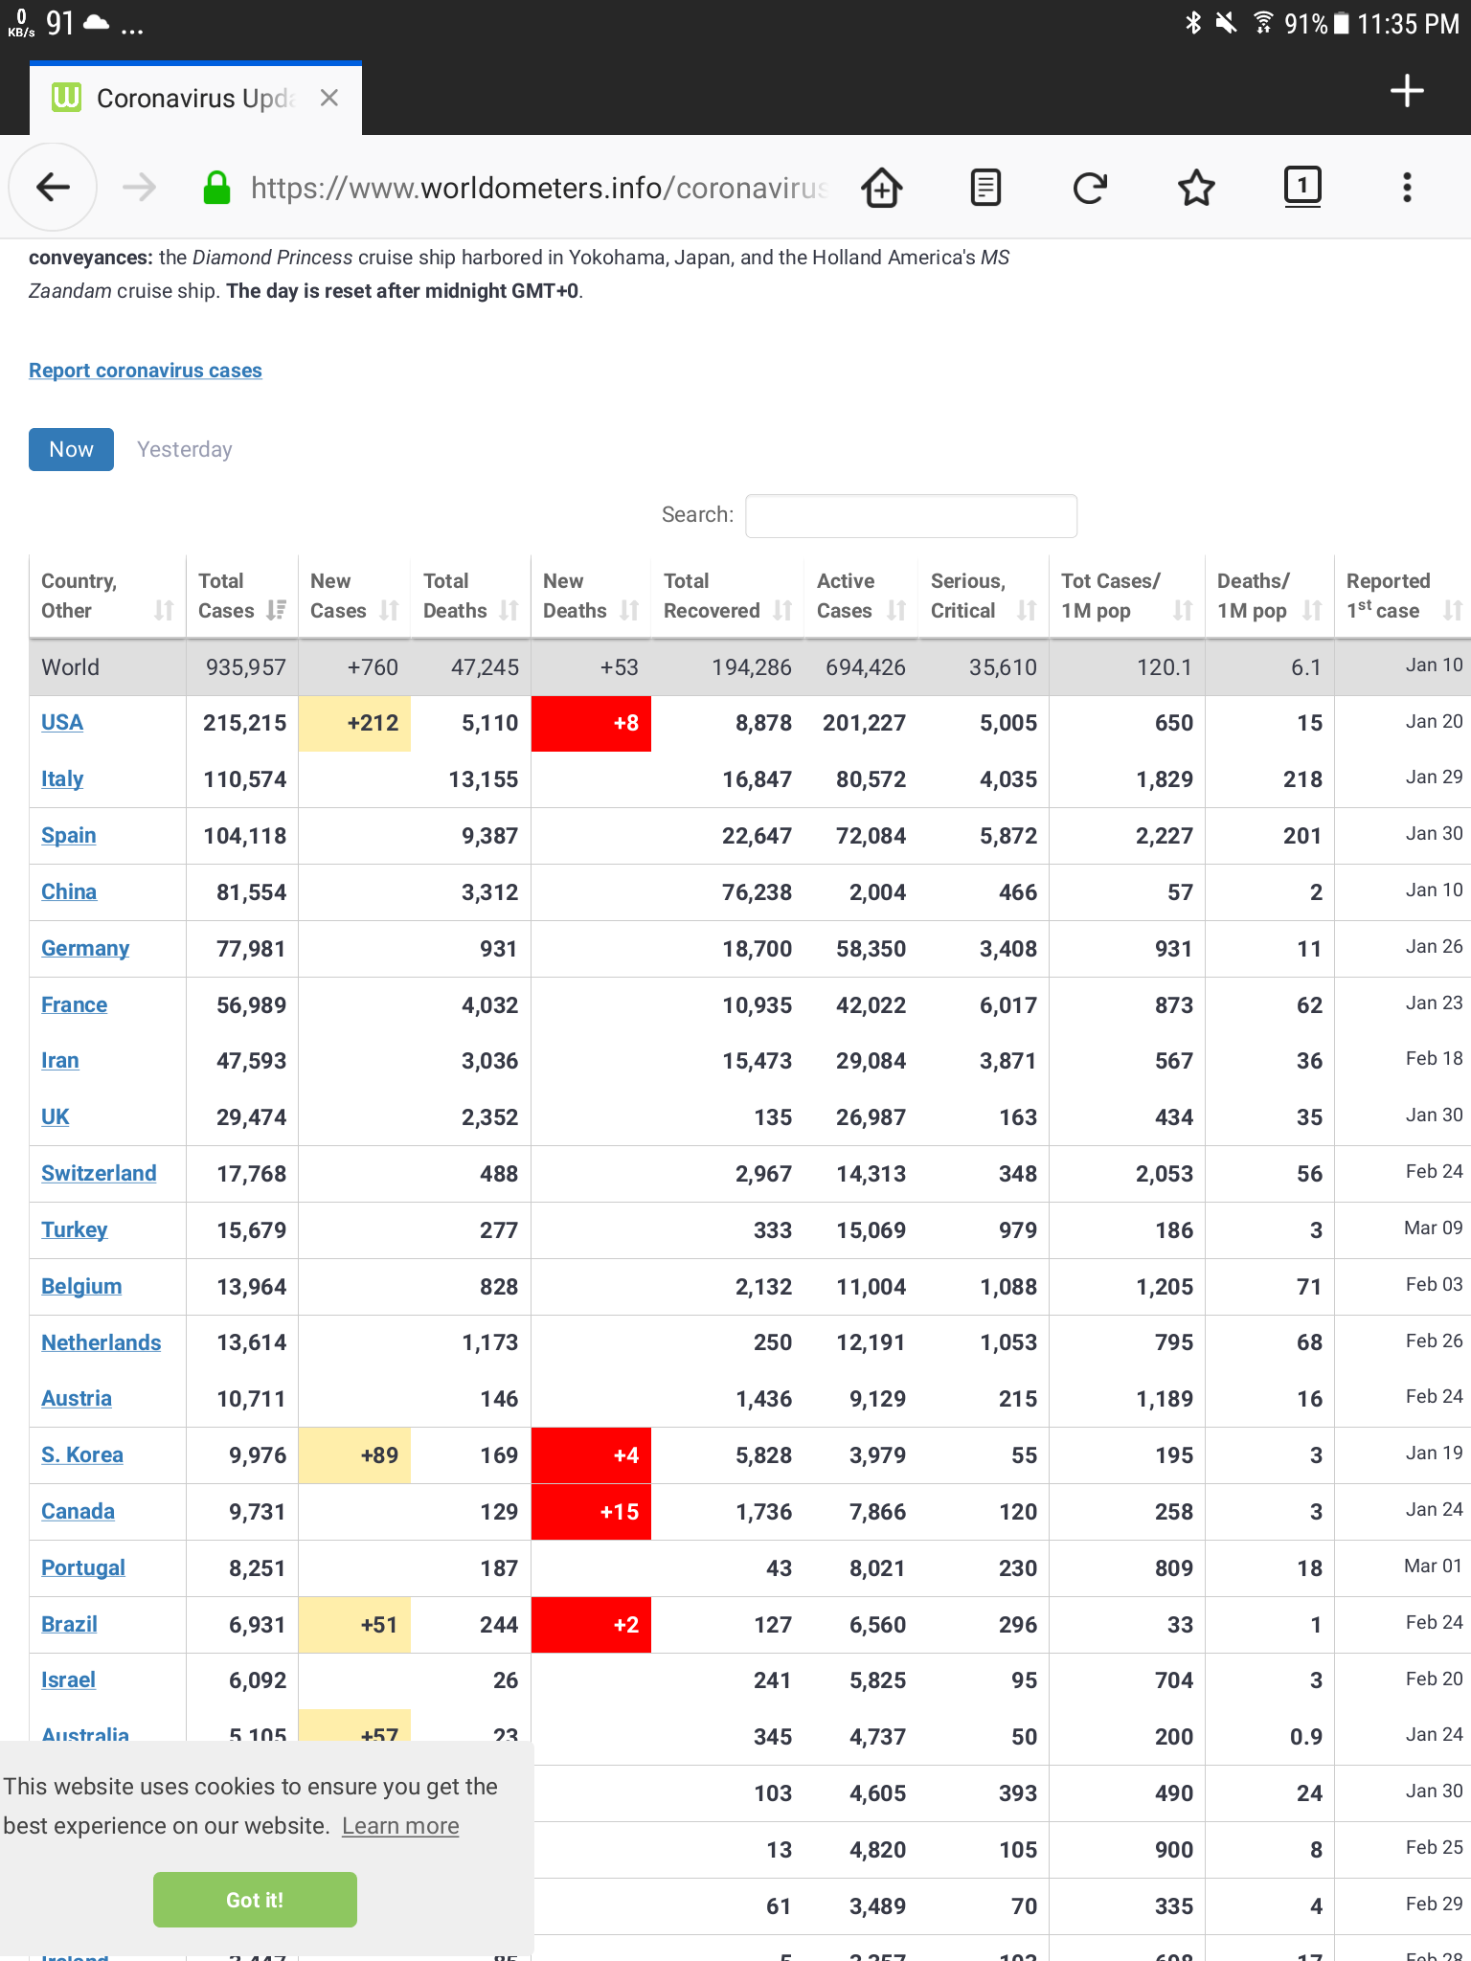The height and width of the screenshot is (1961, 1471).
Task: Select the Now data tab
Action: (71, 449)
